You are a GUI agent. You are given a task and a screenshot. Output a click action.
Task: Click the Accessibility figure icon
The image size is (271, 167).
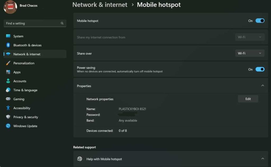tap(8, 108)
